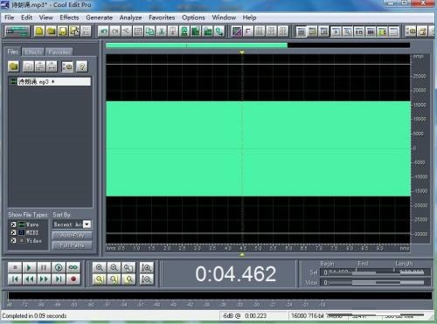Toggle the MIDI file type checkbox
437x324 pixels.
pyautogui.click(x=13, y=232)
